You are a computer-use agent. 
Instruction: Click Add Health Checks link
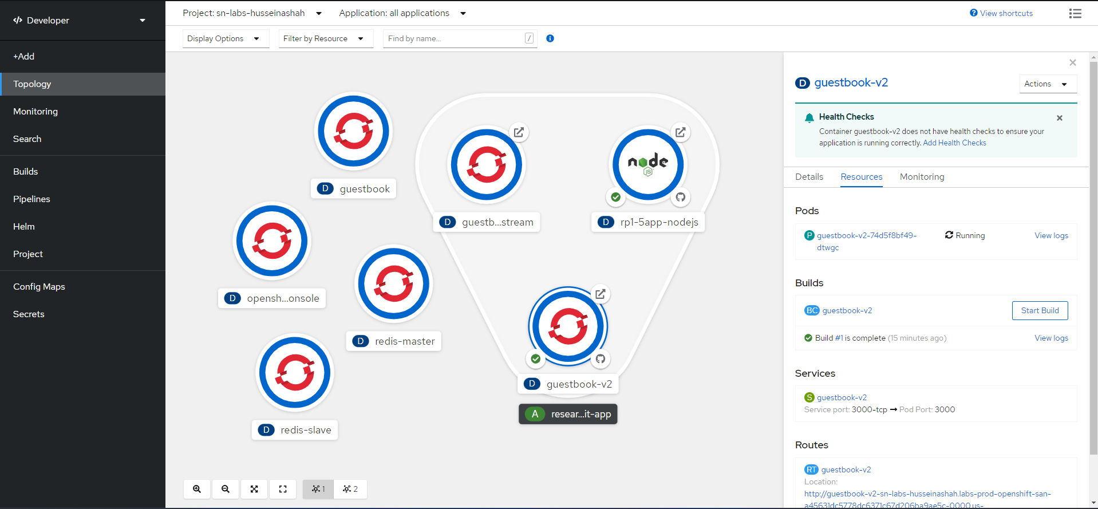pyautogui.click(x=954, y=143)
